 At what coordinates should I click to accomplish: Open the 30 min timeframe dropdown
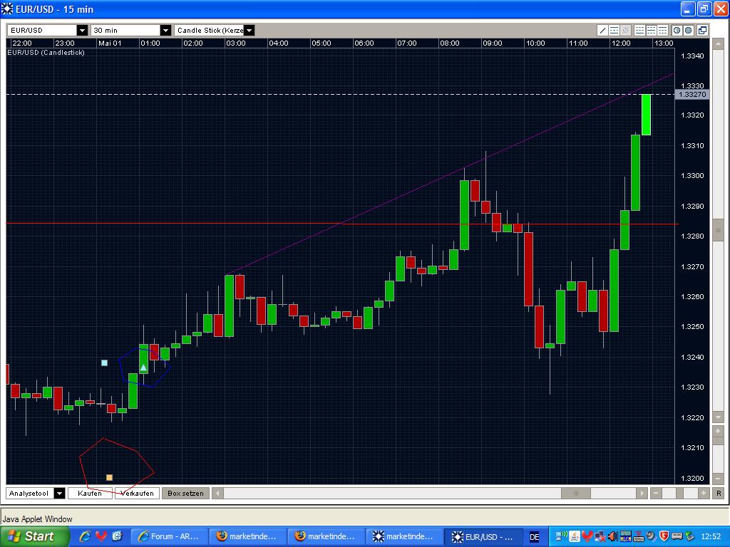(x=165, y=30)
